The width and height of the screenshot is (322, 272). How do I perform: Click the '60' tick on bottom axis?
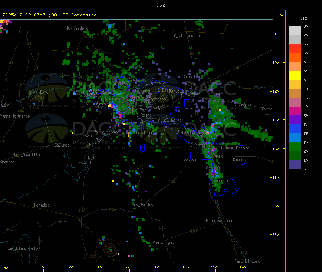pyautogui.click(x=128, y=267)
